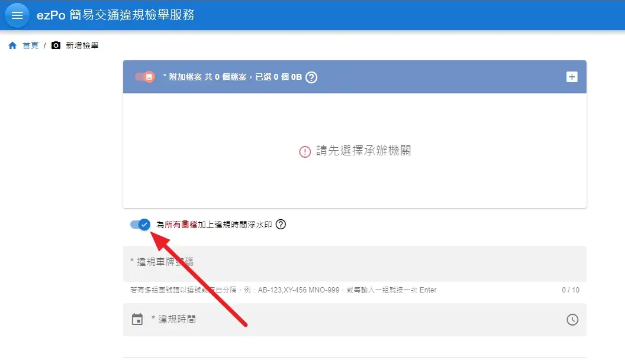This screenshot has height=364, width=625.
Task: Open help for the watermark option
Action: (x=281, y=225)
